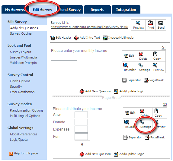Click the Edit icon for Q2

[x=127, y=113]
